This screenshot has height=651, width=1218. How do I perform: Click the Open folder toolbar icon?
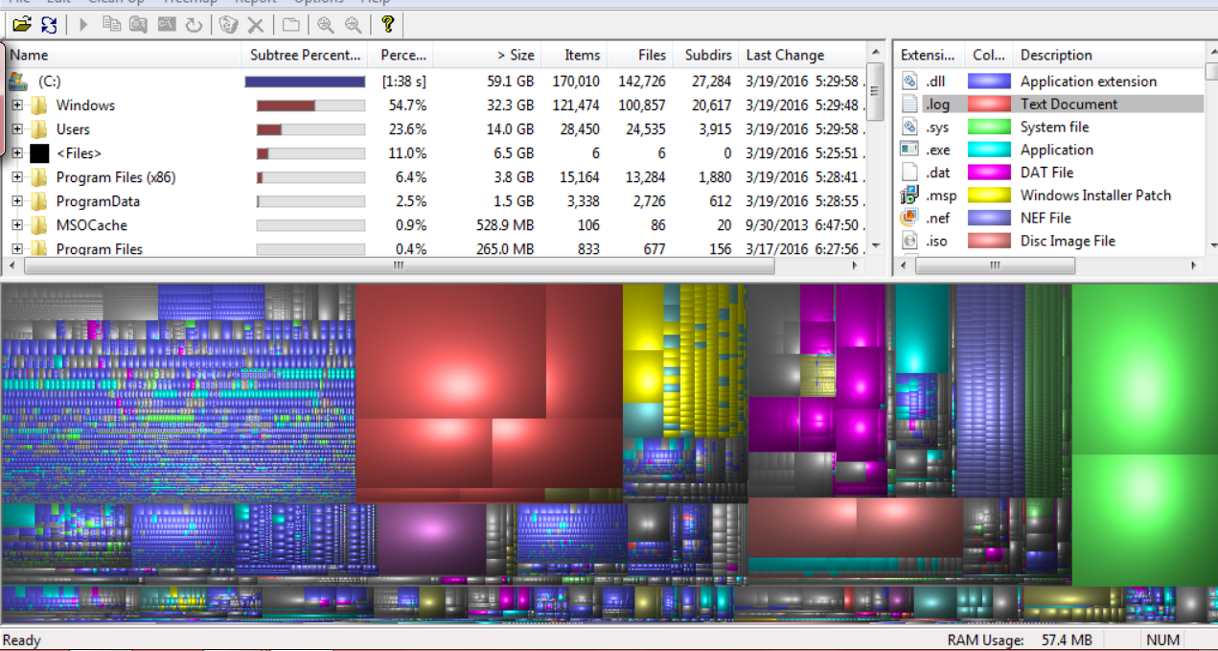tap(21, 24)
